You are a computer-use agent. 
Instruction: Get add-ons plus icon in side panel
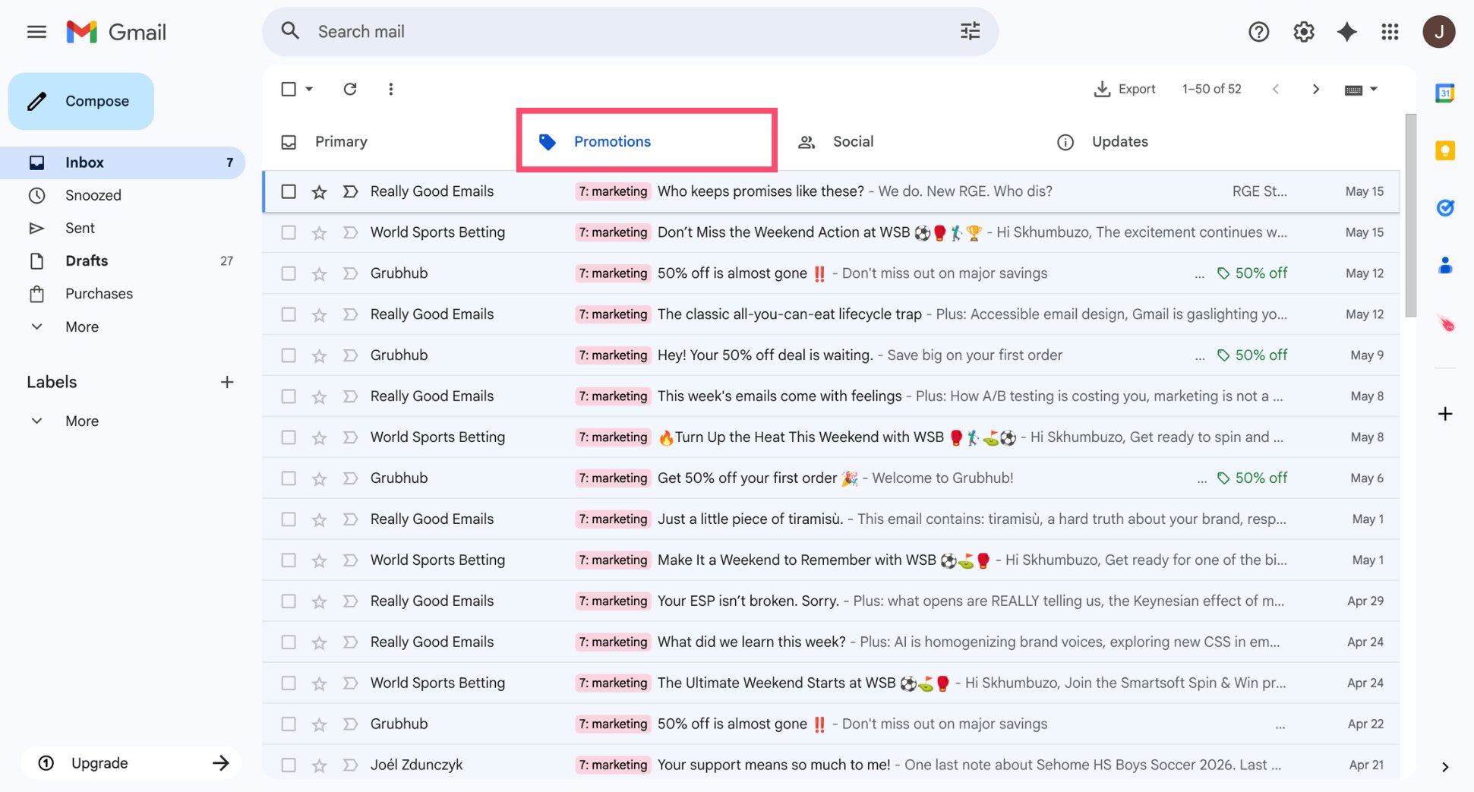pos(1444,414)
